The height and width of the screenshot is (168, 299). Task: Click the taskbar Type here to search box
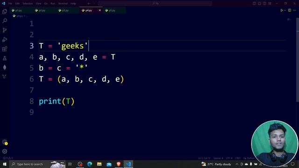(37, 164)
